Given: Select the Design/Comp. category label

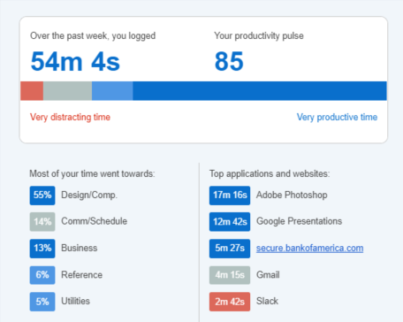Looking at the screenshot, I should pyautogui.click(x=89, y=195).
